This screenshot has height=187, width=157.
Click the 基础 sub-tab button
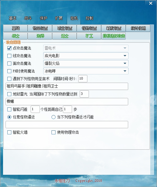coord(15,28)
